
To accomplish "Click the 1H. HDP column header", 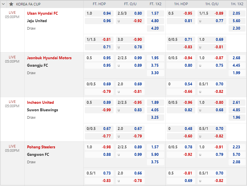I will click(x=181, y=4).
